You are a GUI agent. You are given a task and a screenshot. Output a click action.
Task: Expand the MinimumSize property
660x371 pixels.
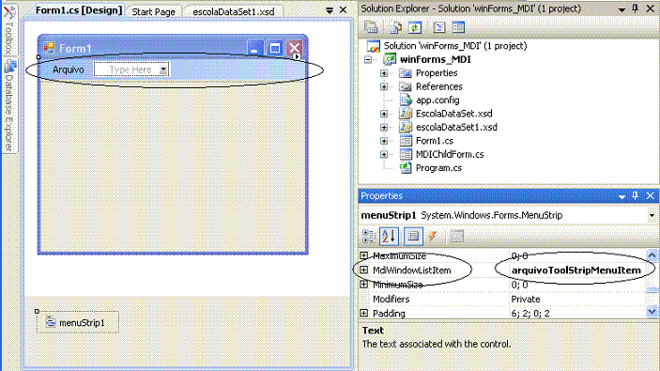coord(364,285)
